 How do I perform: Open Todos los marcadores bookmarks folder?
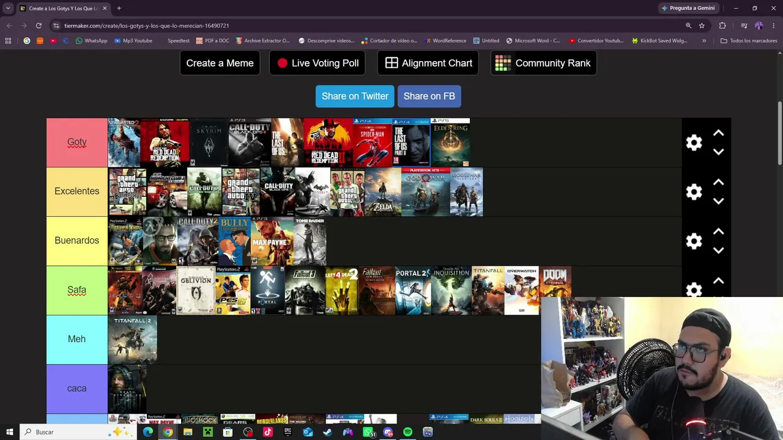(749, 41)
